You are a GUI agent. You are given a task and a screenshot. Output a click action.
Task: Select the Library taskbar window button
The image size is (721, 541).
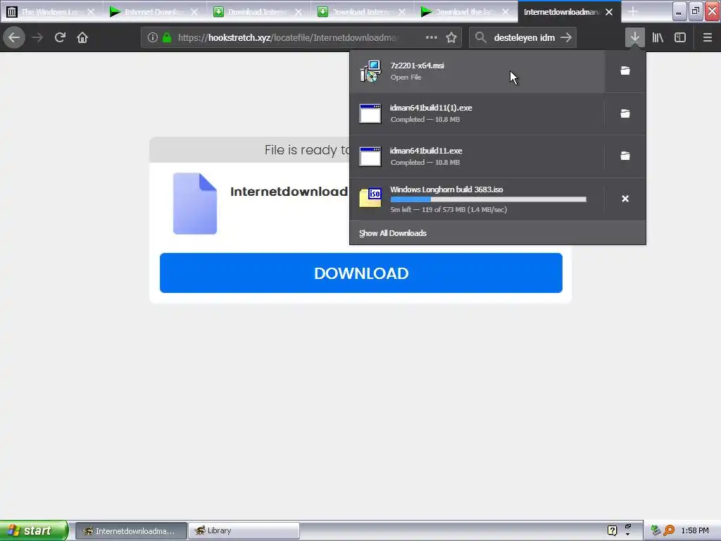point(244,531)
